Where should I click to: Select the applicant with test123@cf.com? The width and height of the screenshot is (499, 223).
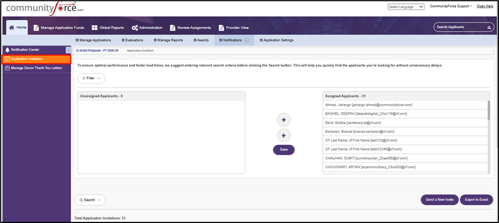click(x=405, y=140)
